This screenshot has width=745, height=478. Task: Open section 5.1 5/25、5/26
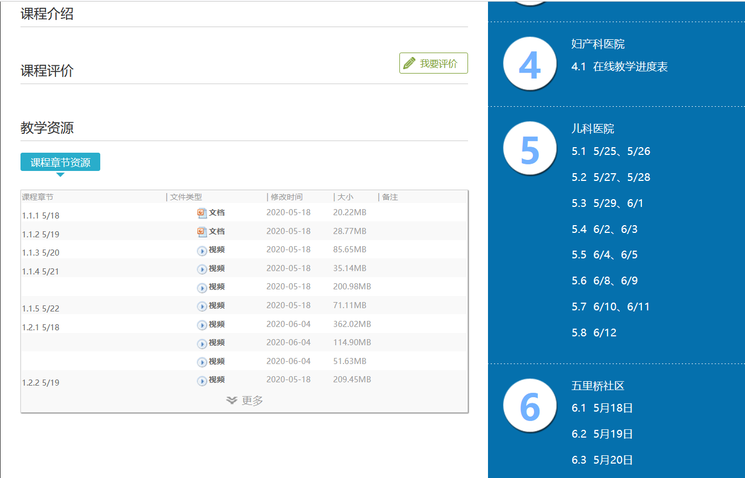[x=610, y=152]
